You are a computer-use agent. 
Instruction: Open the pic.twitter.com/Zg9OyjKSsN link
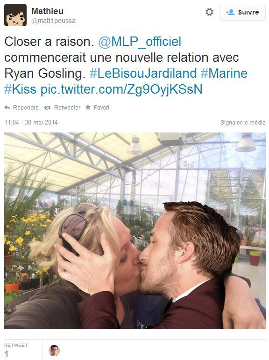pos(121,89)
